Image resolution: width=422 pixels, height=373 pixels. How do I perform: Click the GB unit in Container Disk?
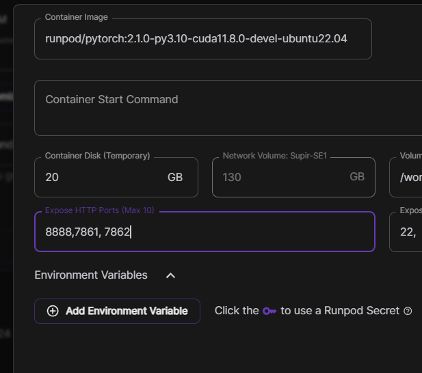[x=175, y=177]
